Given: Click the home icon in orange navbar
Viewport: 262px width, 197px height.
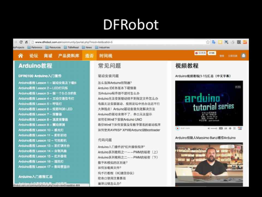Looking at the screenshot, I should coord(20,56).
